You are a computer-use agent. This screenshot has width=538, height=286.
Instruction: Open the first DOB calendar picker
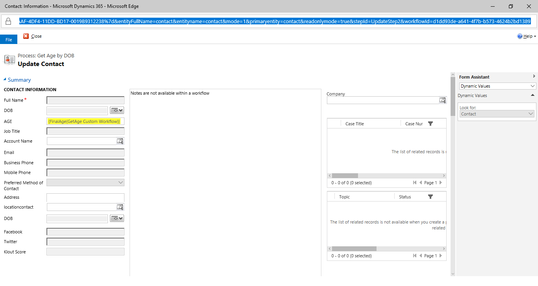[117, 110]
